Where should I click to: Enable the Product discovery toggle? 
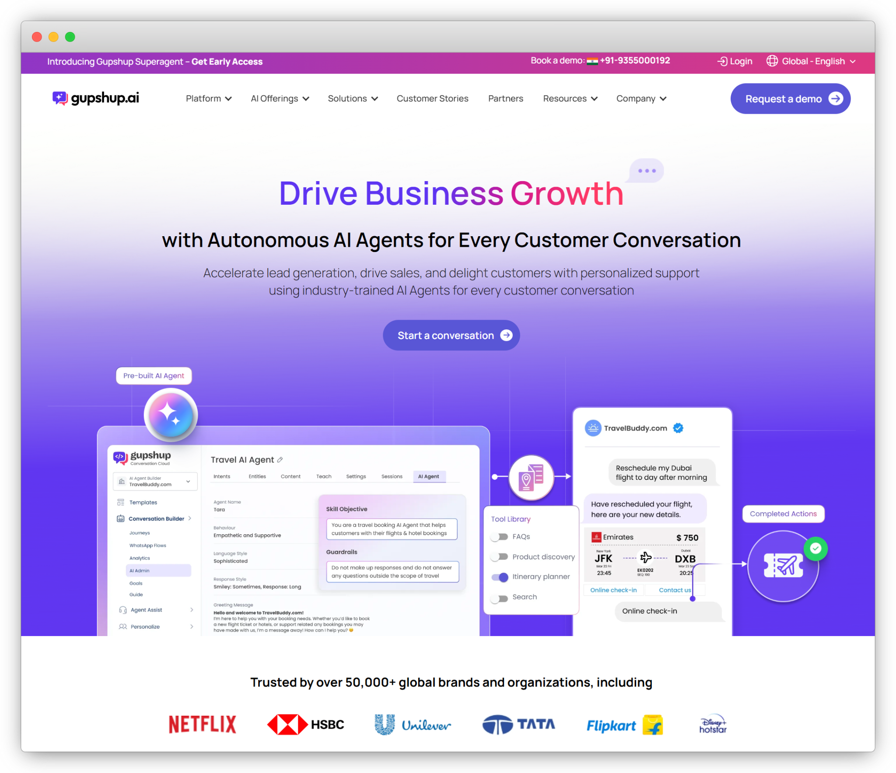point(499,557)
